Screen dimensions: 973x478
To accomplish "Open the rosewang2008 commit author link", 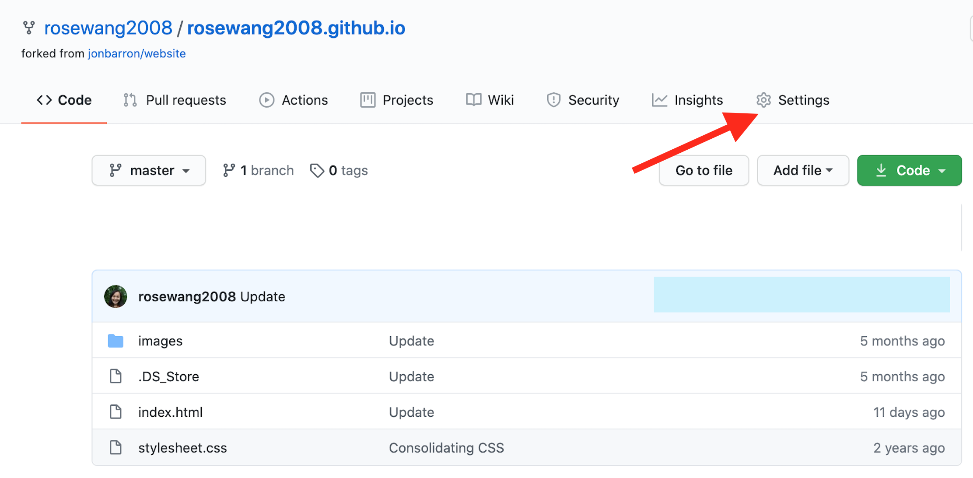I will click(187, 297).
